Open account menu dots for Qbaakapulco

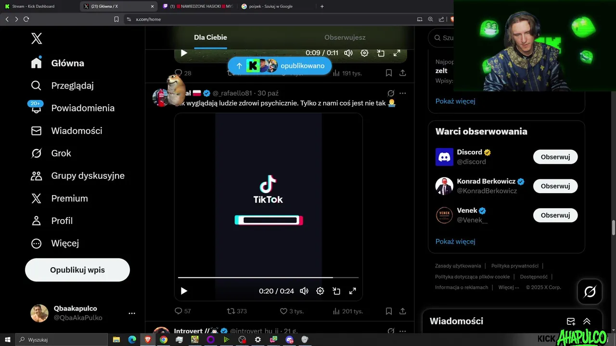coord(132,313)
